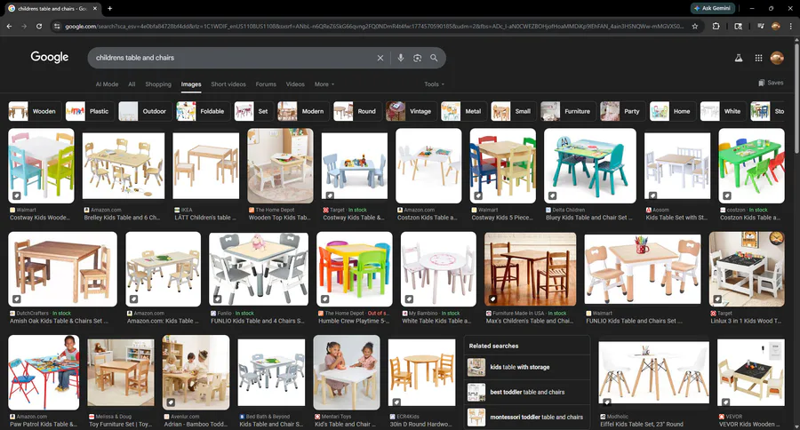Reload the page in the browser toolbar
This screenshot has width=800, height=430.
click(39, 26)
